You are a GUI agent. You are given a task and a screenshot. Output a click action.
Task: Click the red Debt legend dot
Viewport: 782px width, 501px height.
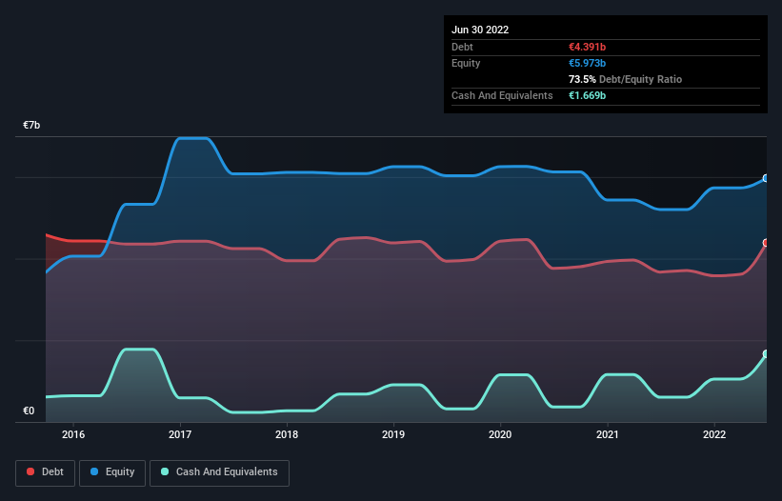point(30,471)
